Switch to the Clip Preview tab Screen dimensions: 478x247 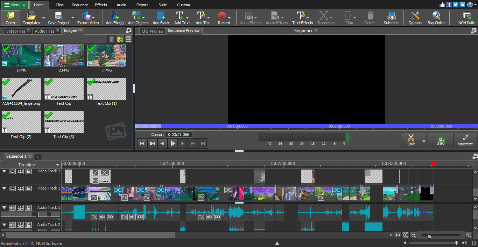[x=153, y=31]
